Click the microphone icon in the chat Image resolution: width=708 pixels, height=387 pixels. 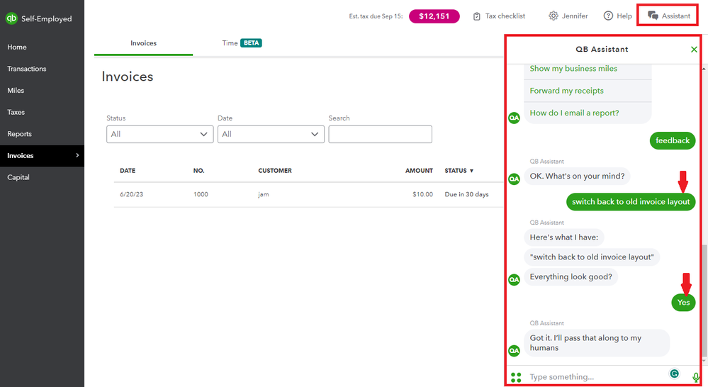(x=696, y=377)
